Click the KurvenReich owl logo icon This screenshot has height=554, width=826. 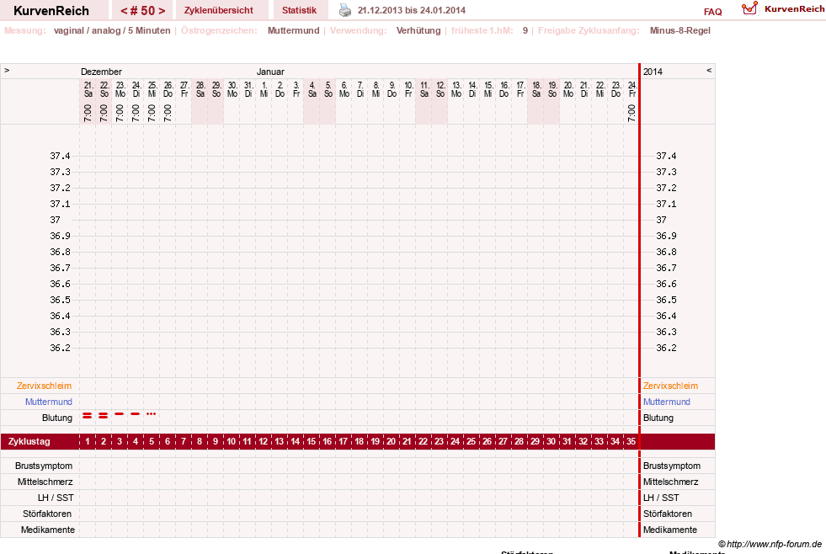pos(749,8)
